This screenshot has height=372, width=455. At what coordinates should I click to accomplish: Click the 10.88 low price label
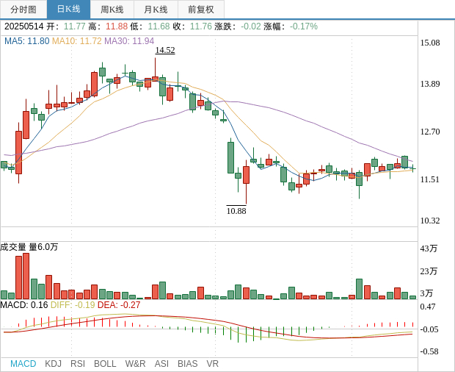point(236,211)
